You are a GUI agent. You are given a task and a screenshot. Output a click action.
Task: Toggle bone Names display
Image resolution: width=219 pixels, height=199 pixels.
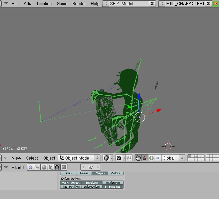pos(84,173)
